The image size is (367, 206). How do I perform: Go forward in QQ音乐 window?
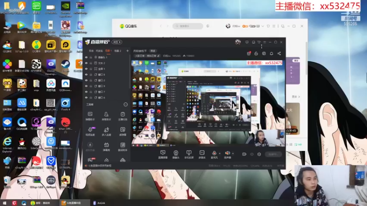click(167, 26)
